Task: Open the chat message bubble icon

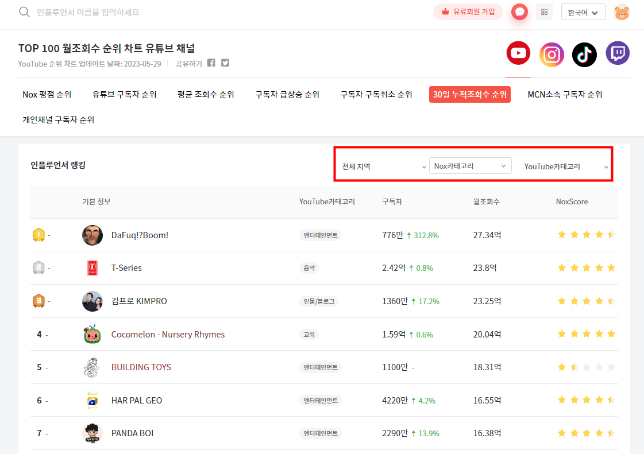Action: 519,12
